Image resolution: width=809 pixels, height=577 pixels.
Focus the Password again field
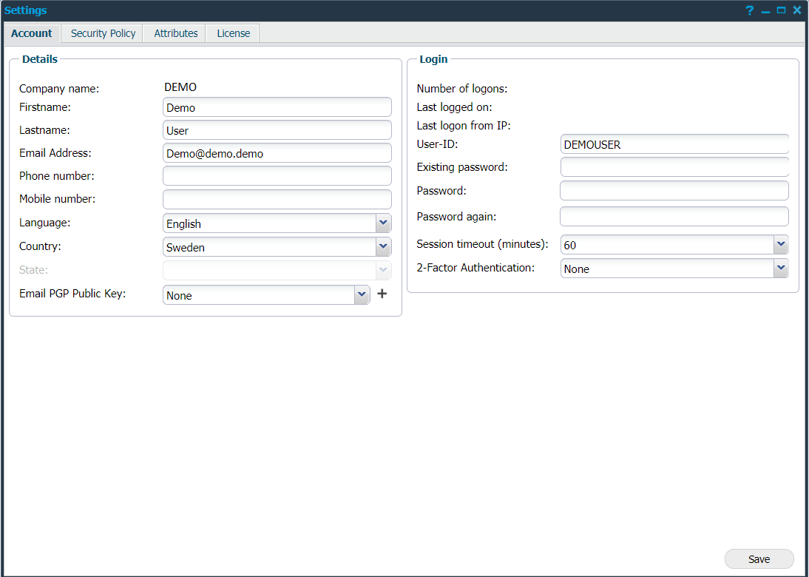click(674, 216)
